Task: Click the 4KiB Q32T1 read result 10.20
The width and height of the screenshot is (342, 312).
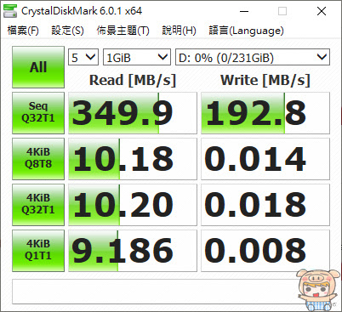Action: [x=133, y=205]
